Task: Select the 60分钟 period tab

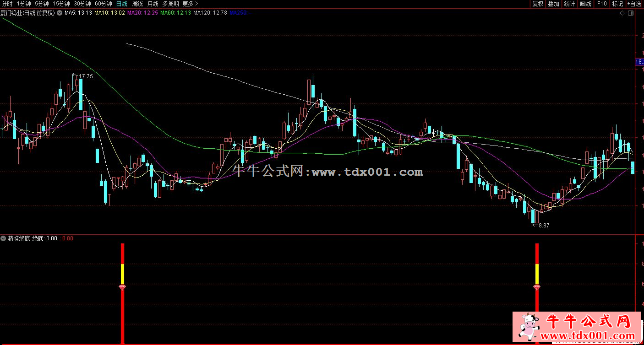Action: pyautogui.click(x=104, y=3)
